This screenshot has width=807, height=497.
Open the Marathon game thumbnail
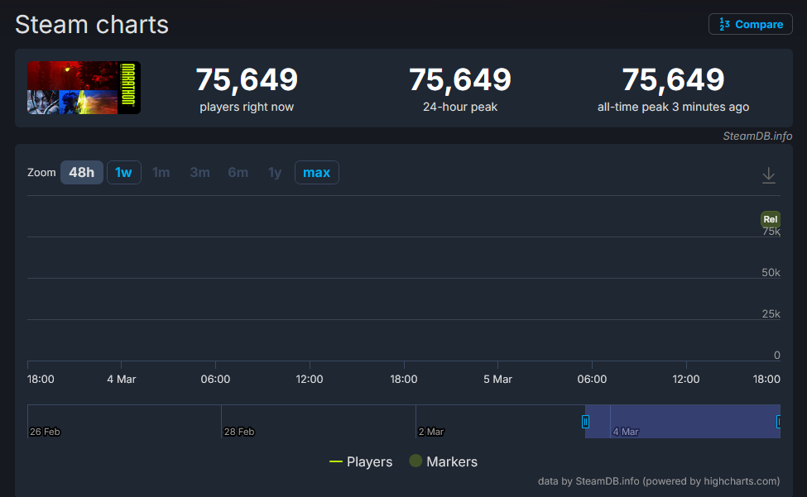[84, 88]
